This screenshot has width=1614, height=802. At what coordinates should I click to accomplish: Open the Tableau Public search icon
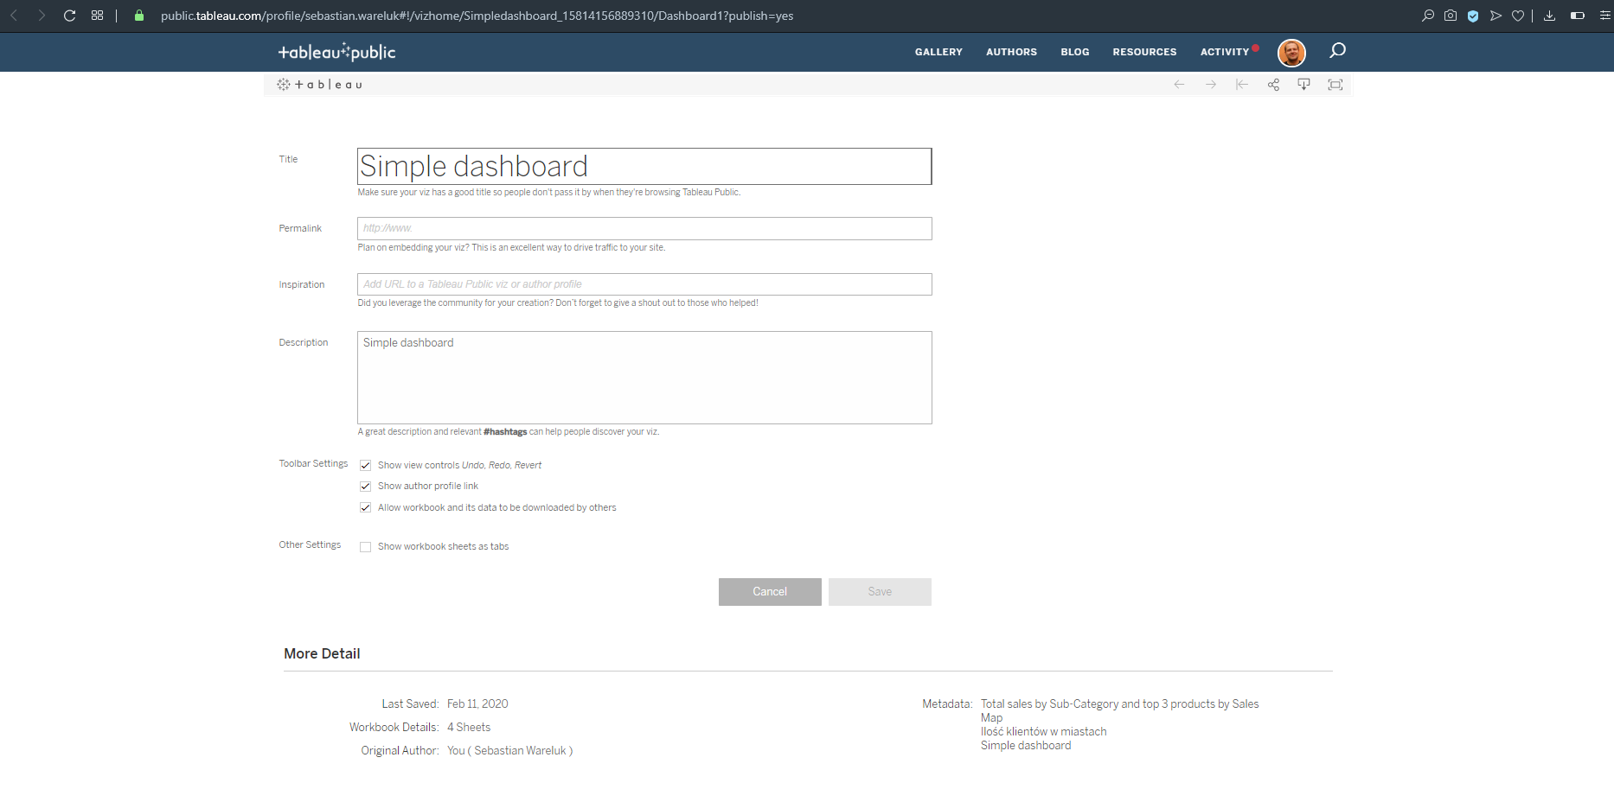tap(1337, 51)
